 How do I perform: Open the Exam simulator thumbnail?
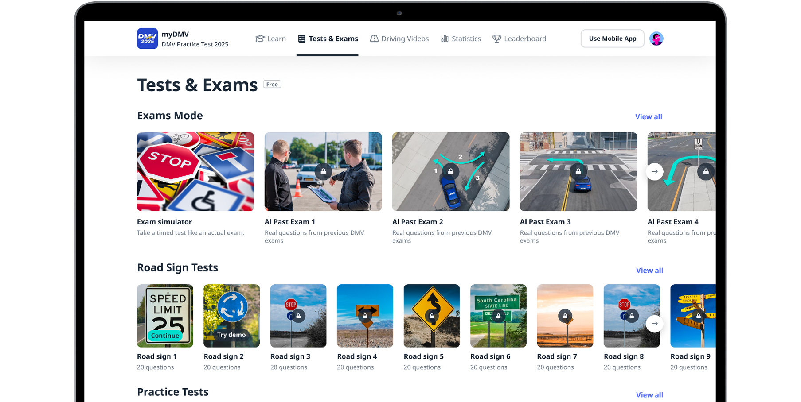click(x=195, y=171)
